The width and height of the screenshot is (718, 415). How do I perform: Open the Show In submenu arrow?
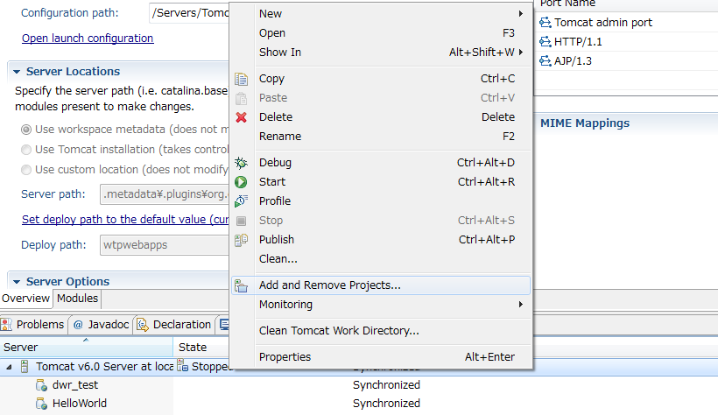521,53
